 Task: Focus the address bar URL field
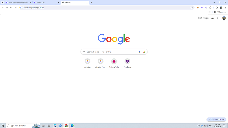pos(106,7)
